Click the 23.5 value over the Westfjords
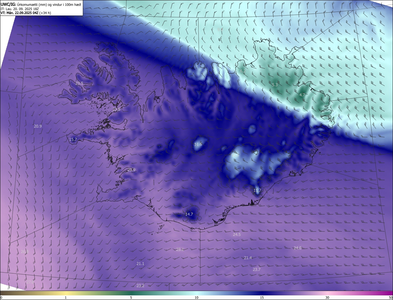This screenshot has height=300, width=393. [x=79, y=83]
